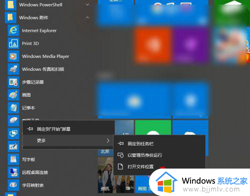Expand the 更多 submenu arrow
The height and width of the screenshot is (196, 250).
[x=108, y=141]
